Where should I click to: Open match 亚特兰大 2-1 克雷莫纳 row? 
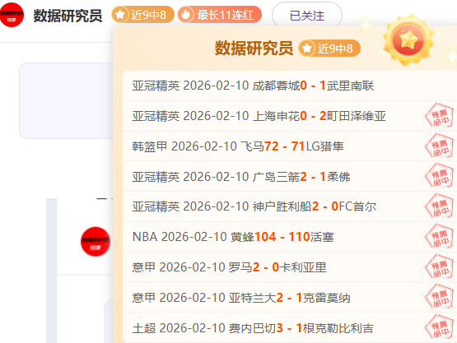(290, 298)
